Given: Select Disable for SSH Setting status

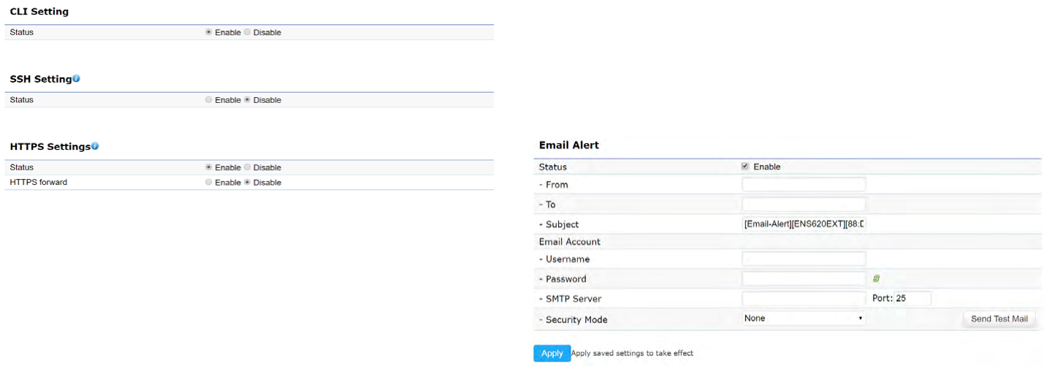Looking at the screenshot, I should [248, 100].
